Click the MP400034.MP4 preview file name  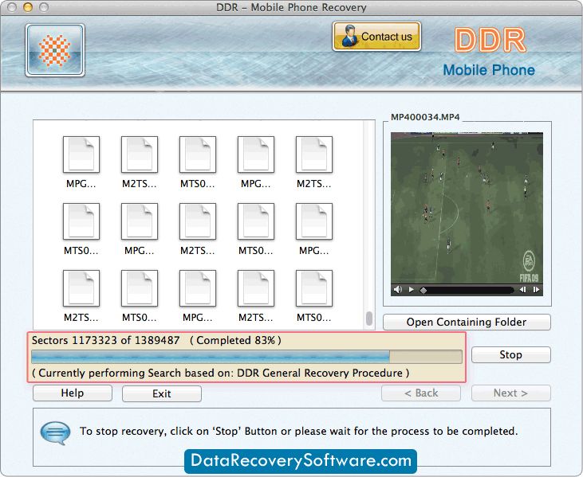pos(425,117)
